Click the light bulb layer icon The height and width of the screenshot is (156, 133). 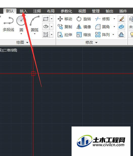131,35
